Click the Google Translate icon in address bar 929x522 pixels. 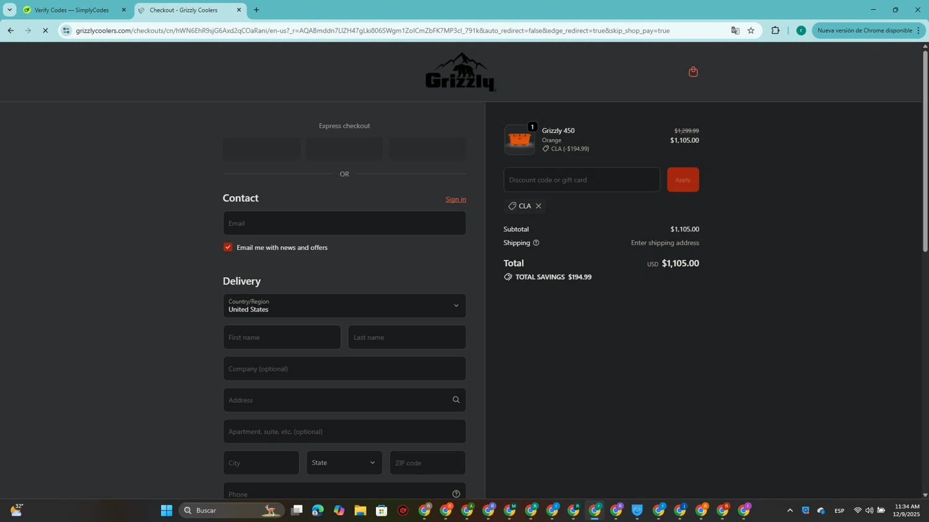point(735,30)
